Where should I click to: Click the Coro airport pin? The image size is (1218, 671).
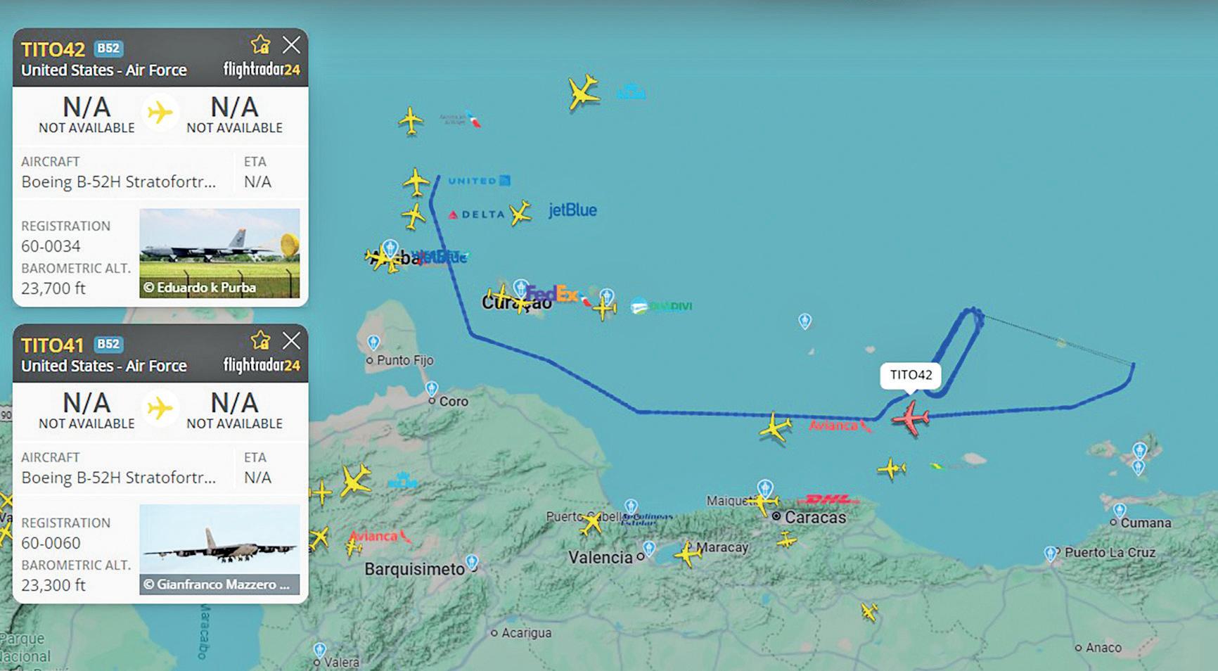point(432,389)
